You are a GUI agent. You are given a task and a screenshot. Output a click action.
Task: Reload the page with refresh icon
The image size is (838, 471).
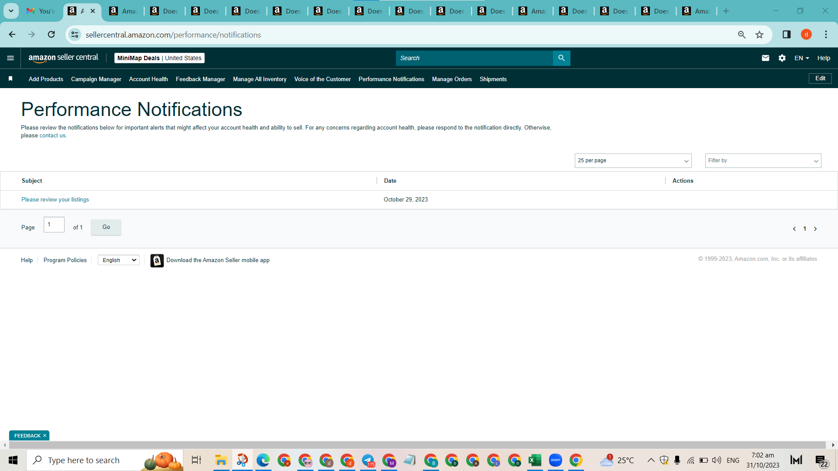pyautogui.click(x=51, y=34)
